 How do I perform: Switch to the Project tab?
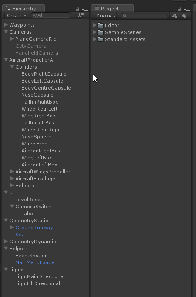112,9
